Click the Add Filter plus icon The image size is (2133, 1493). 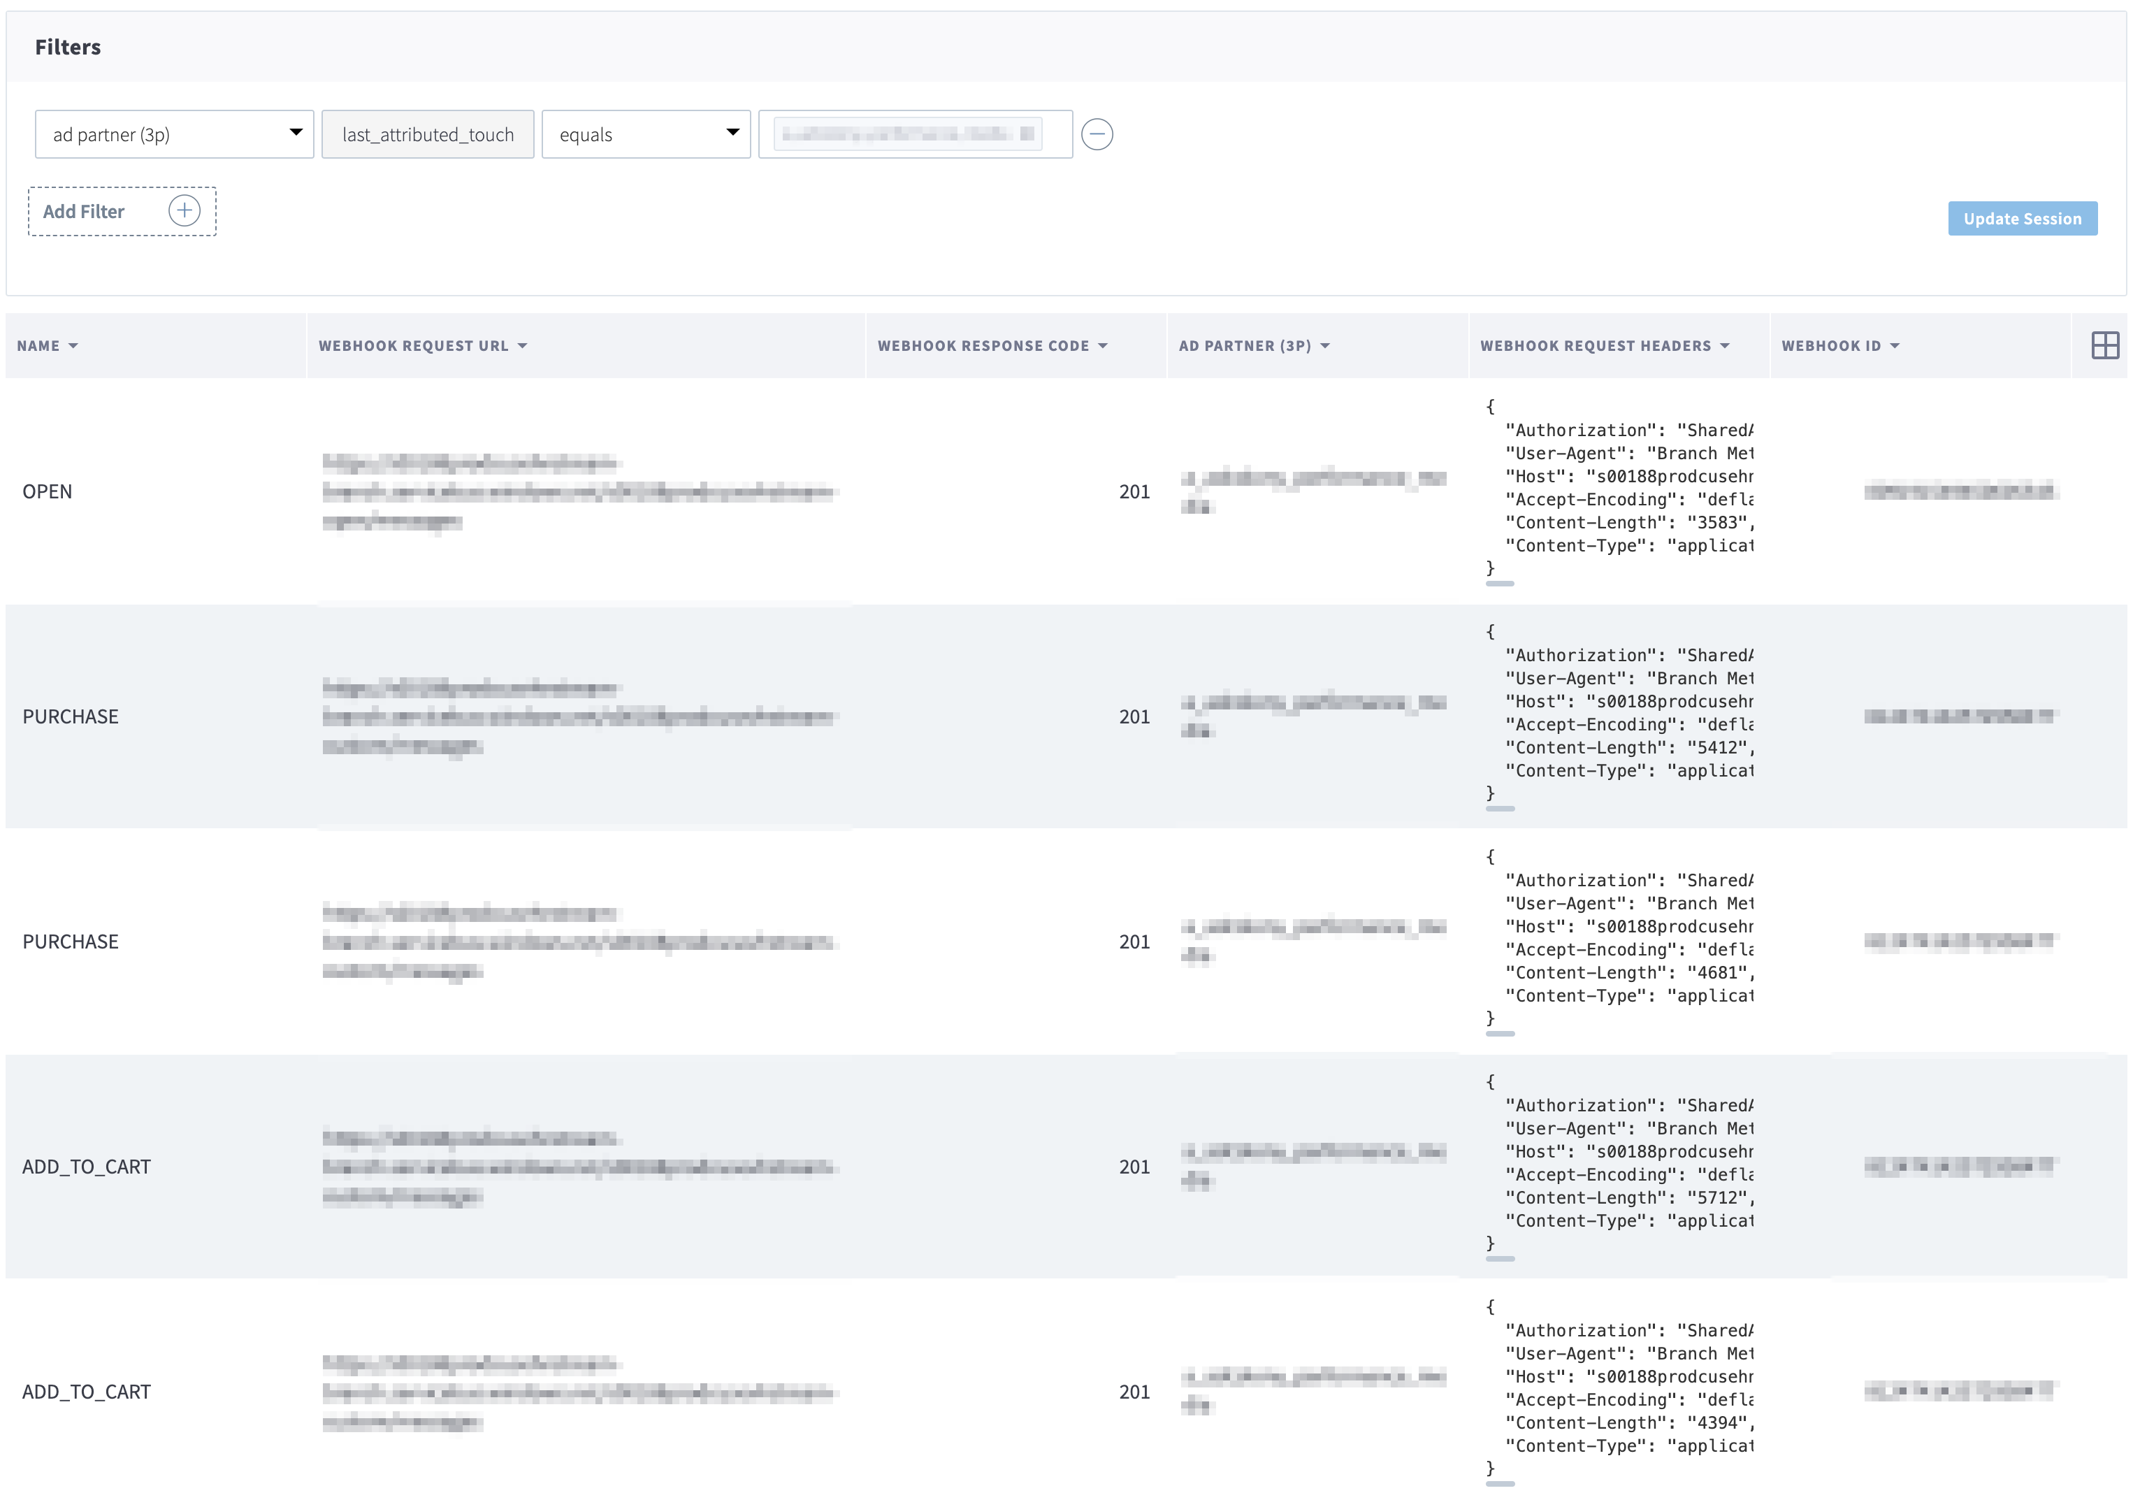(184, 211)
